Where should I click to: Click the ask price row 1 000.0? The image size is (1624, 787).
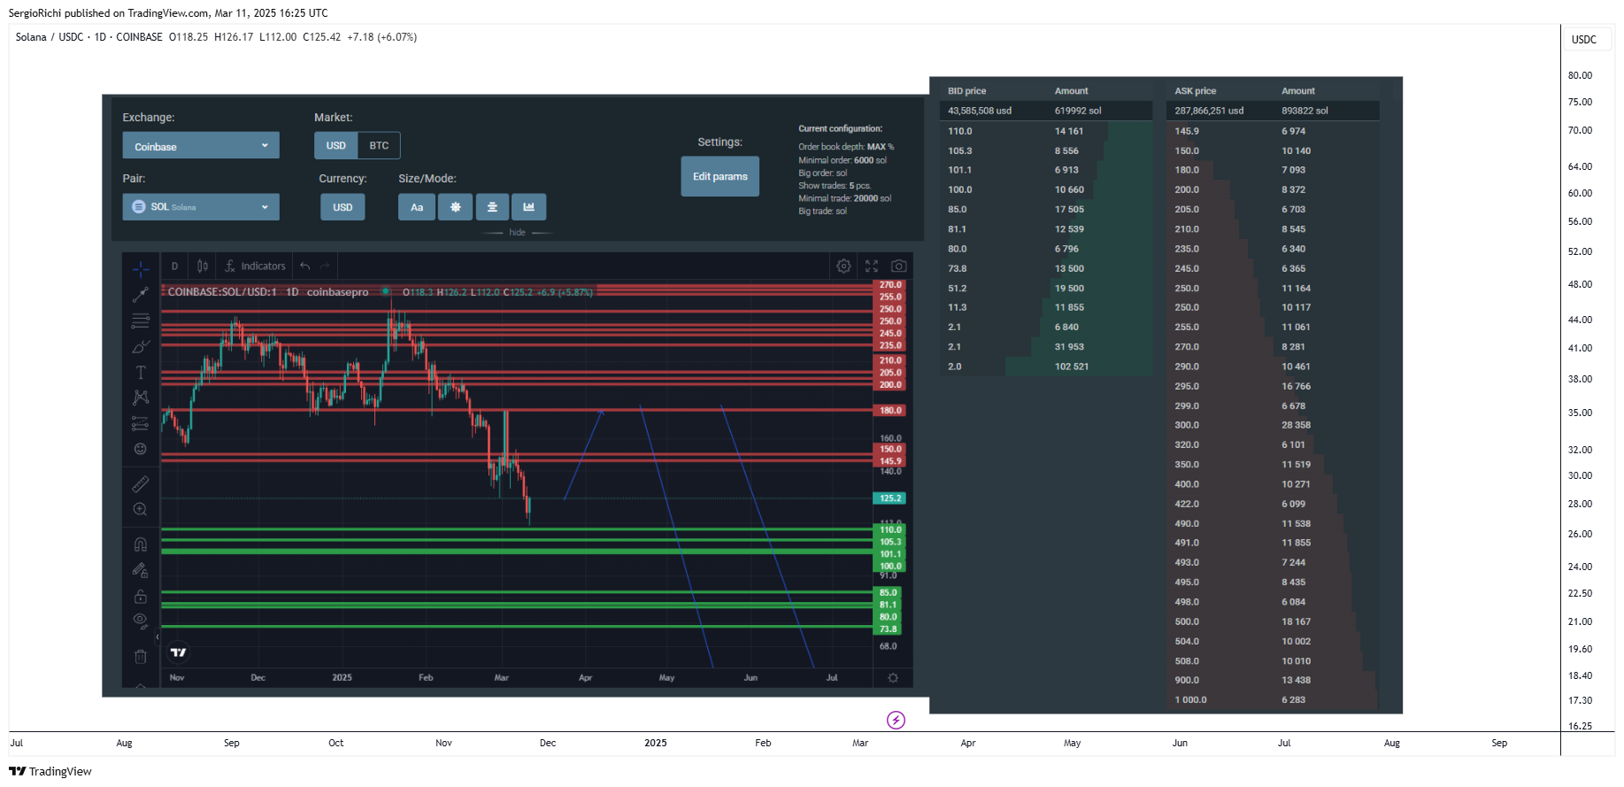click(x=1190, y=699)
